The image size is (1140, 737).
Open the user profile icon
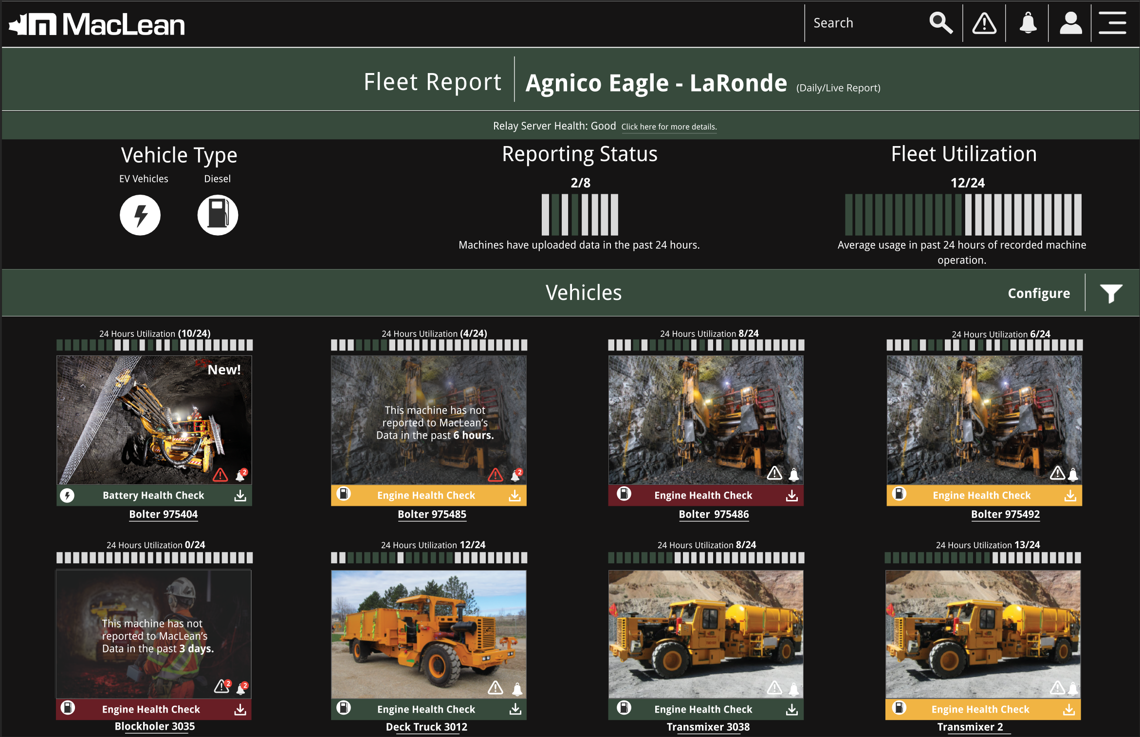(1070, 23)
